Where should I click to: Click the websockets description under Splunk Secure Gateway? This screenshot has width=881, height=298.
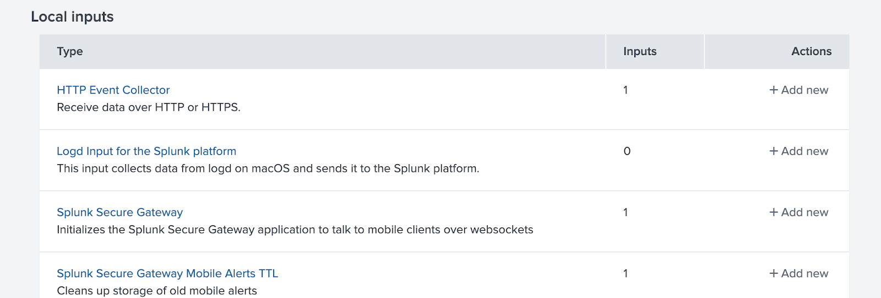(x=295, y=230)
